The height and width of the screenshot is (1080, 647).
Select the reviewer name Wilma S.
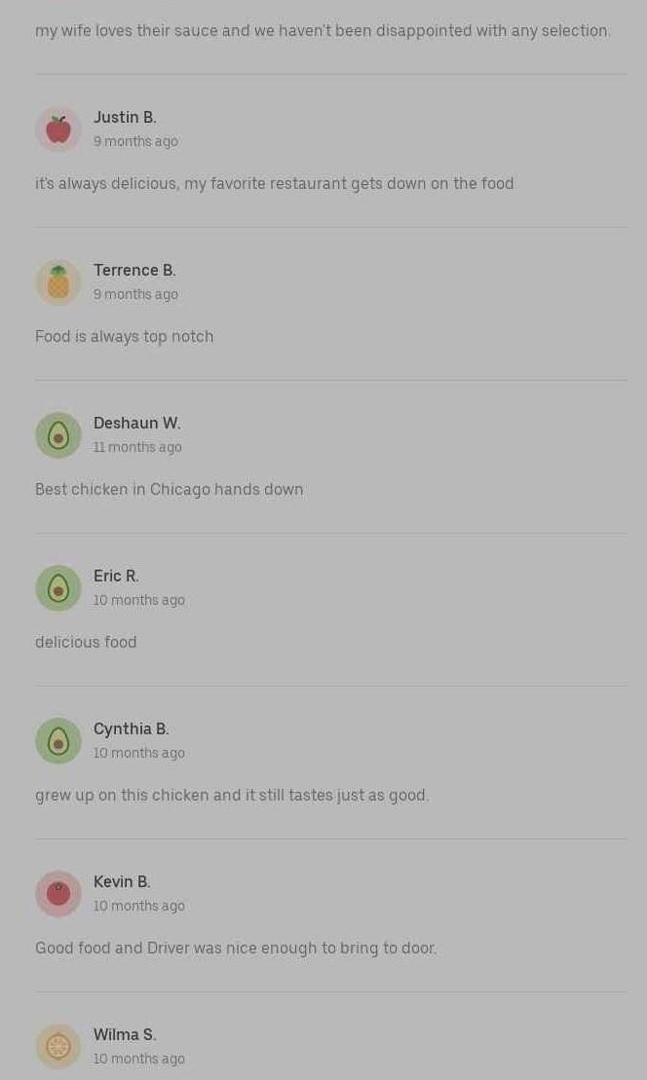coord(125,1034)
